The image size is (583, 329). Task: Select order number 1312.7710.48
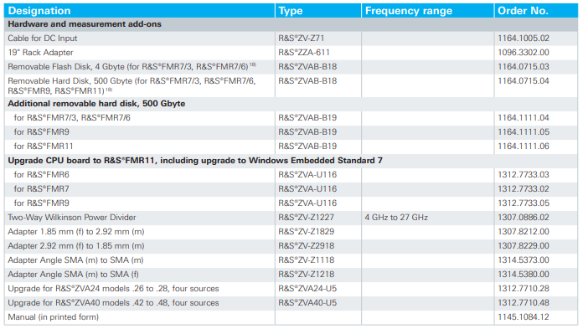tap(524, 302)
